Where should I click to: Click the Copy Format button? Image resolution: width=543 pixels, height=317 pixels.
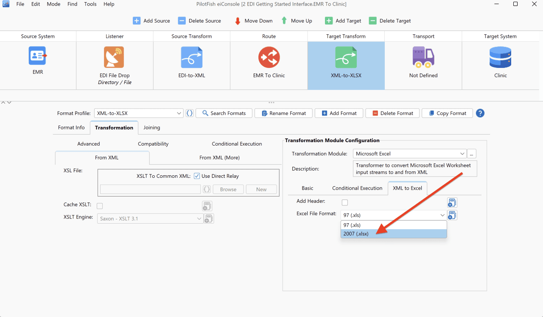coord(447,113)
